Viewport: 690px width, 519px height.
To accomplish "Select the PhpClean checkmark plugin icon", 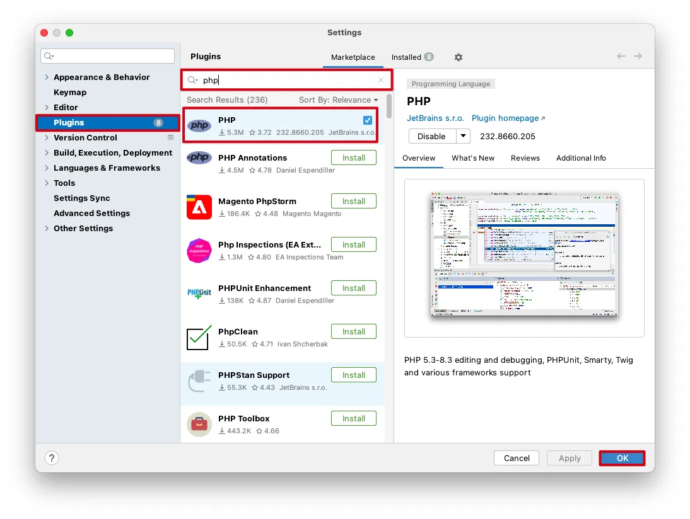I will (x=199, y=338).
